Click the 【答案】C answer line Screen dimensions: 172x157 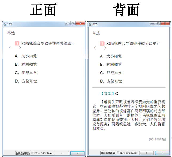click(109, 94)
